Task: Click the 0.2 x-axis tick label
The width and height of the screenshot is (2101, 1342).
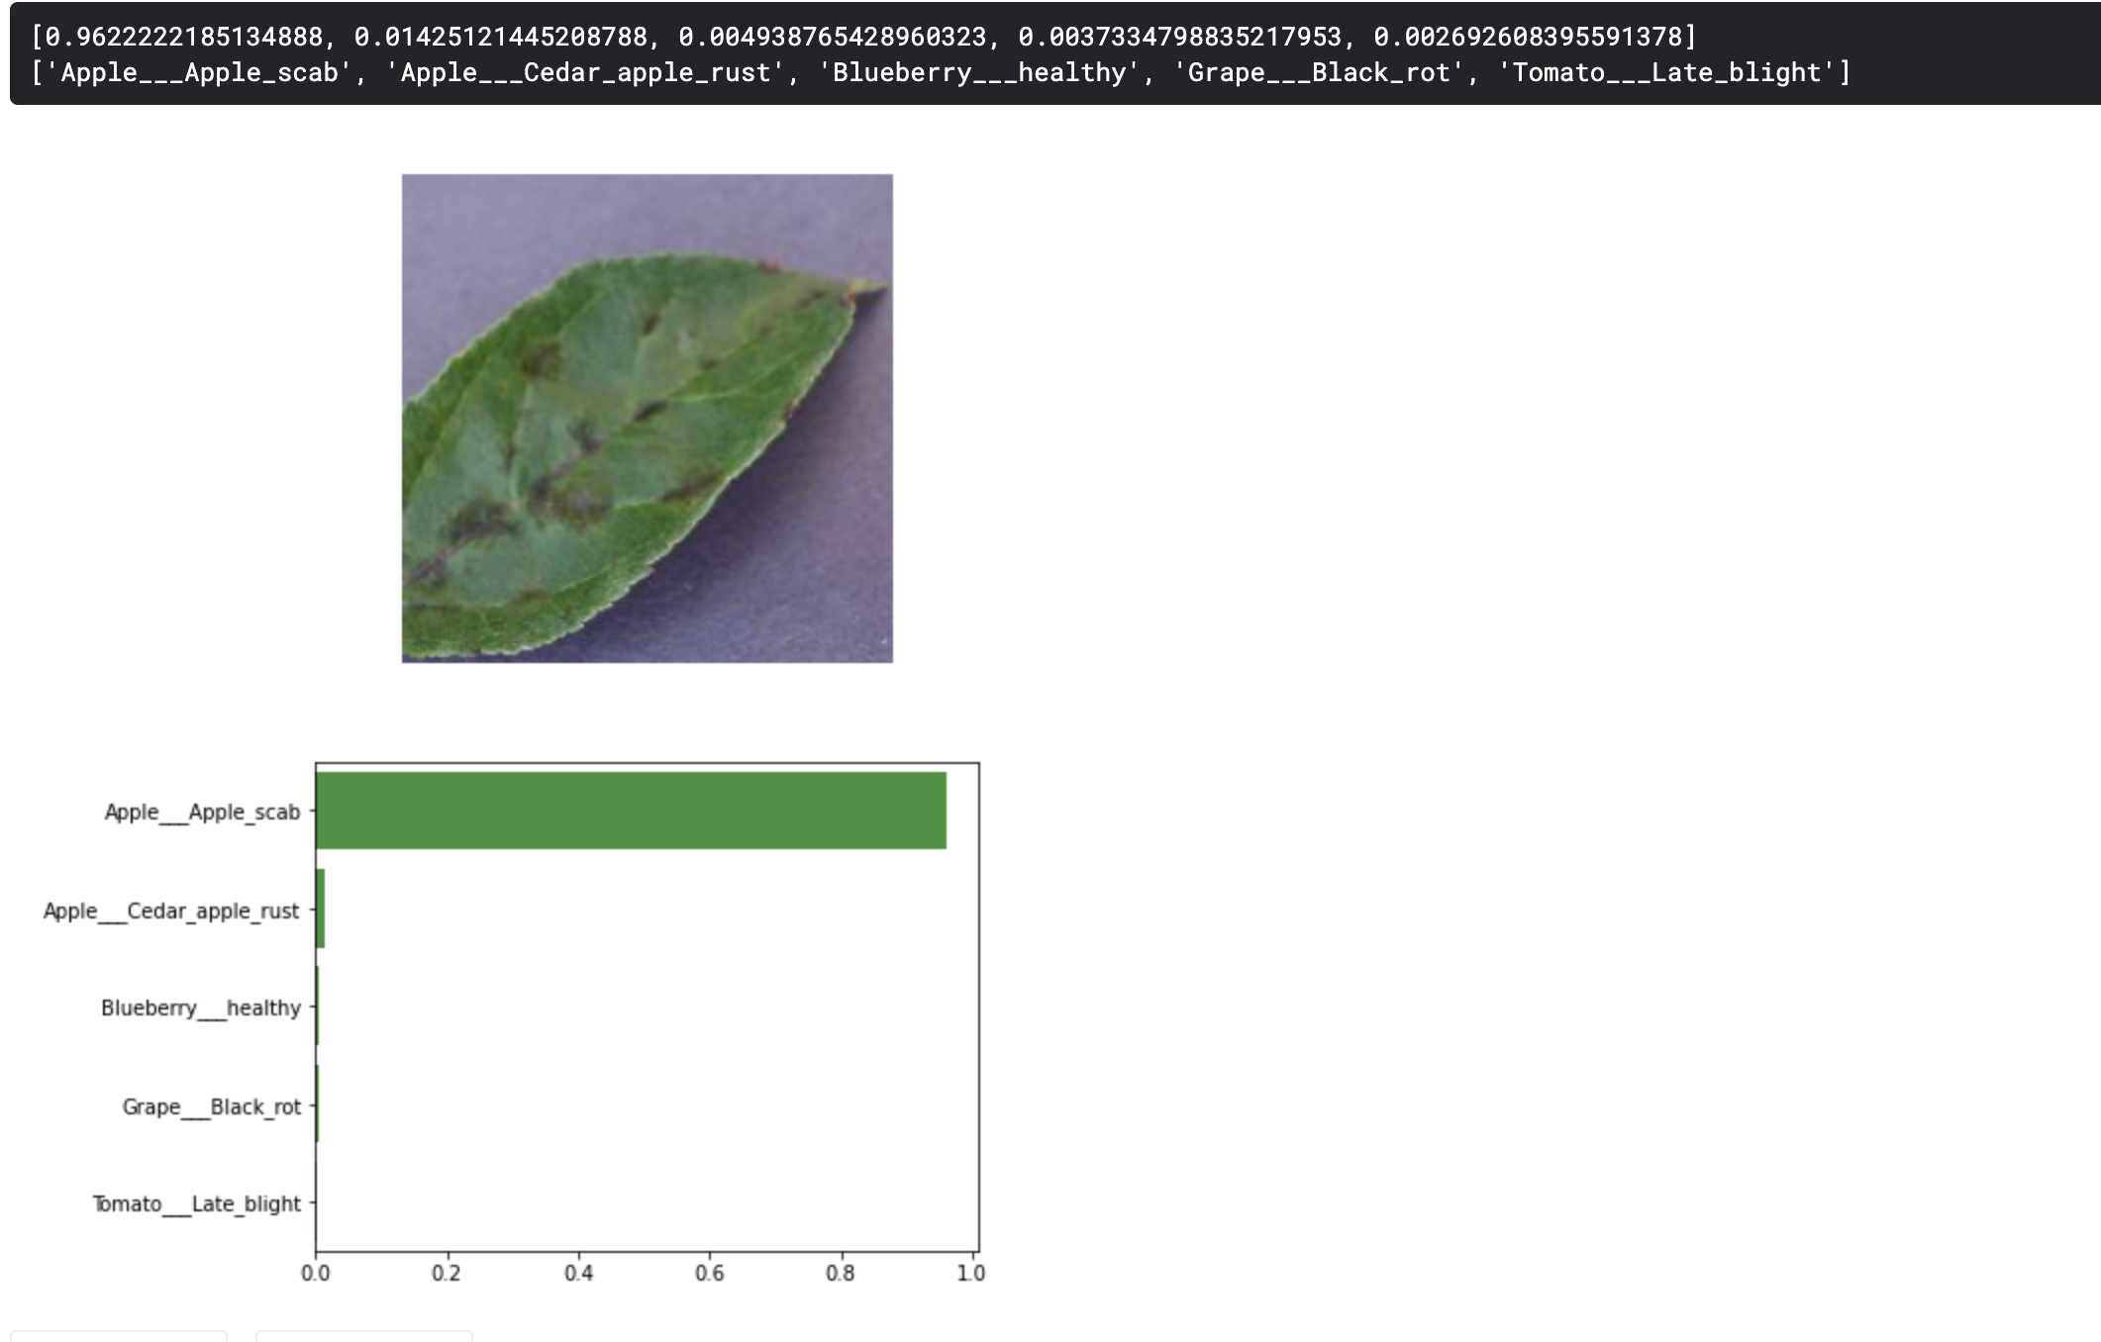Action: click(x=447, y=1273)
